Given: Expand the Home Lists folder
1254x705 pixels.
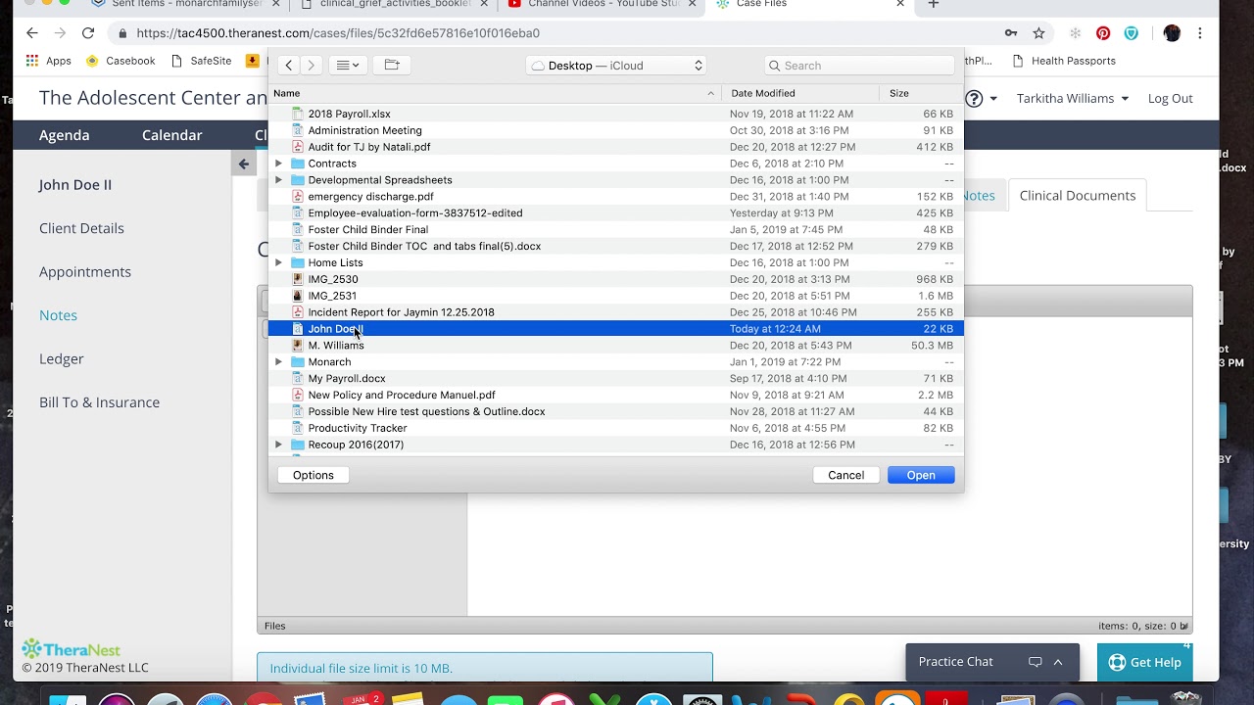Looking at the screenshot, I should (278, 262).
